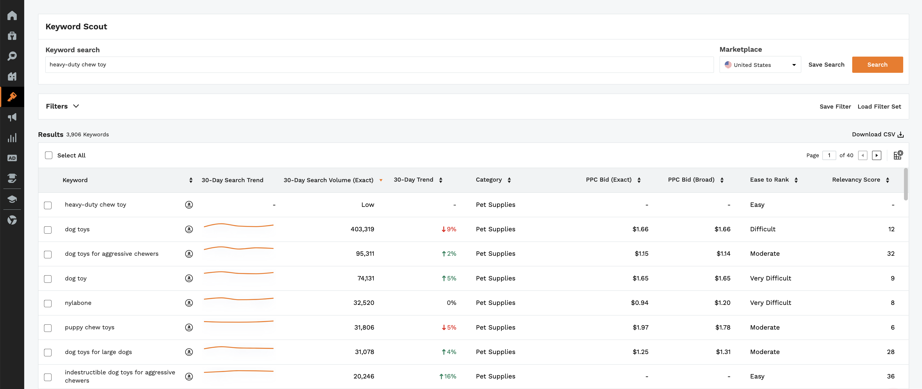Open the AD advertising sidebar icon

coord(12,158)
